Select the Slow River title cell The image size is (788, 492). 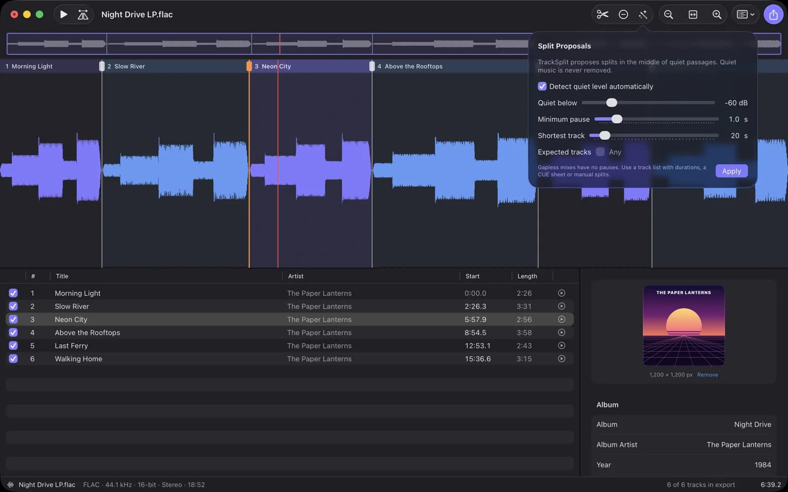point(72,306)
